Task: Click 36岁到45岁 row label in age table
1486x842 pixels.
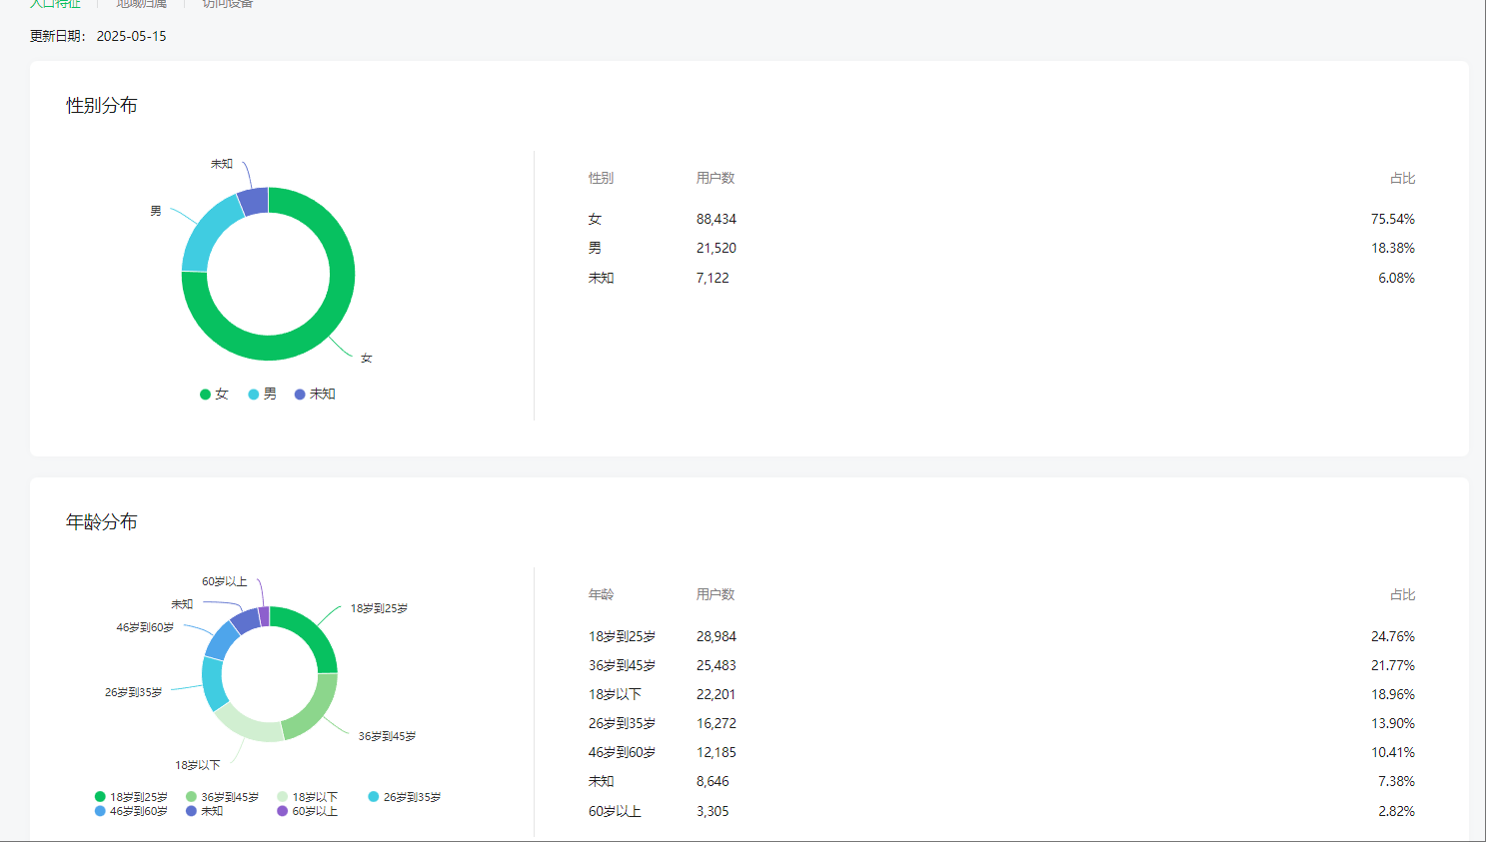Action: click(x=622, y=665)
